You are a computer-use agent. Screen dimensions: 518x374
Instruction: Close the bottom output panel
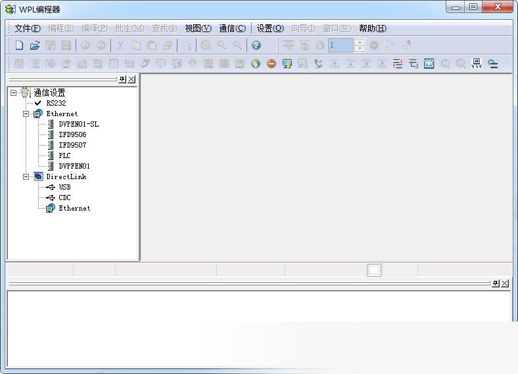click(505, 283)
